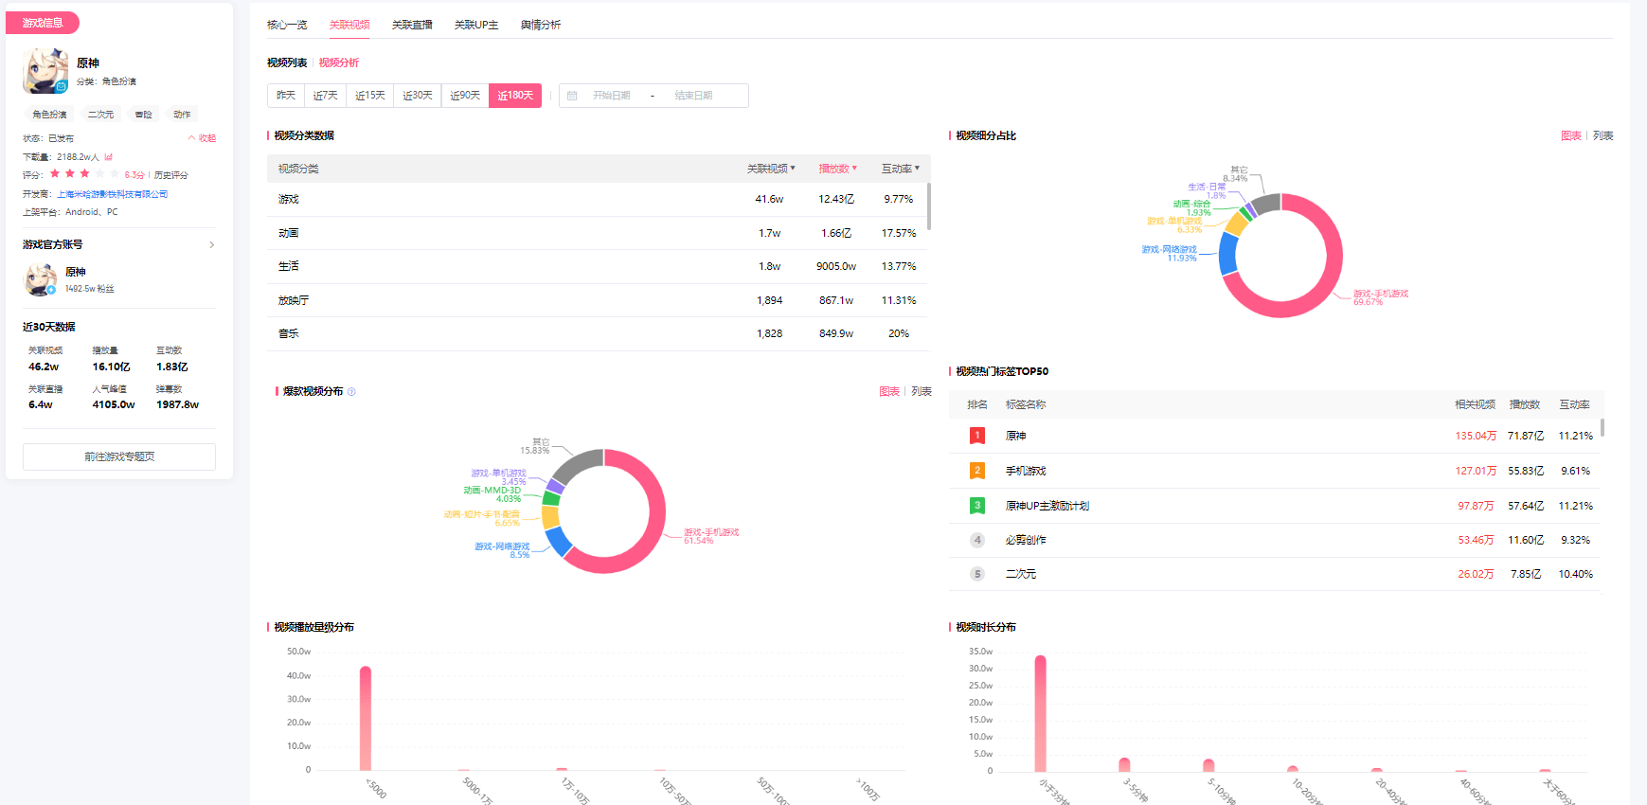Click the 二次元 tag under the game name
The height and width of the screenshot is (805, 1647).
click(100, 115)
